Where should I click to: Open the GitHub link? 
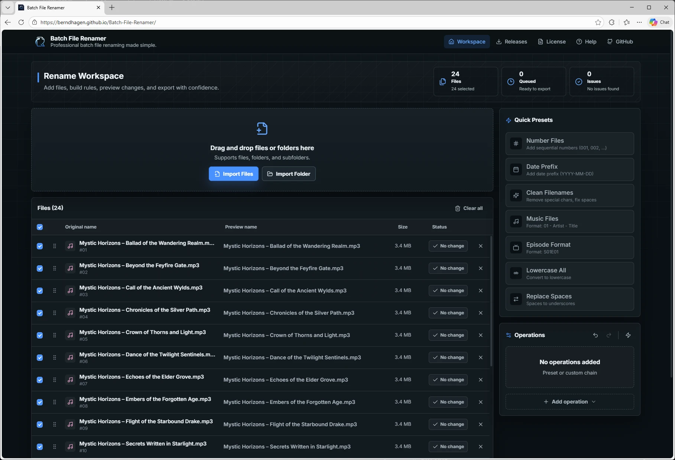[x=620, y=42]
